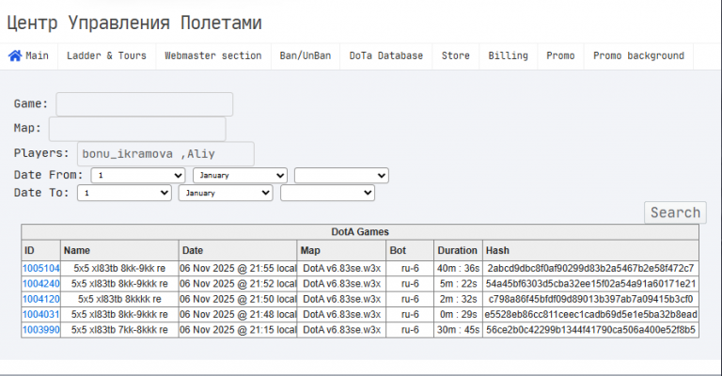Image resolution: width=722 pixels, height=376 pixels.
Task: Click date '06 Nov 2025 @ 21:50 local'
Action: 238,299
